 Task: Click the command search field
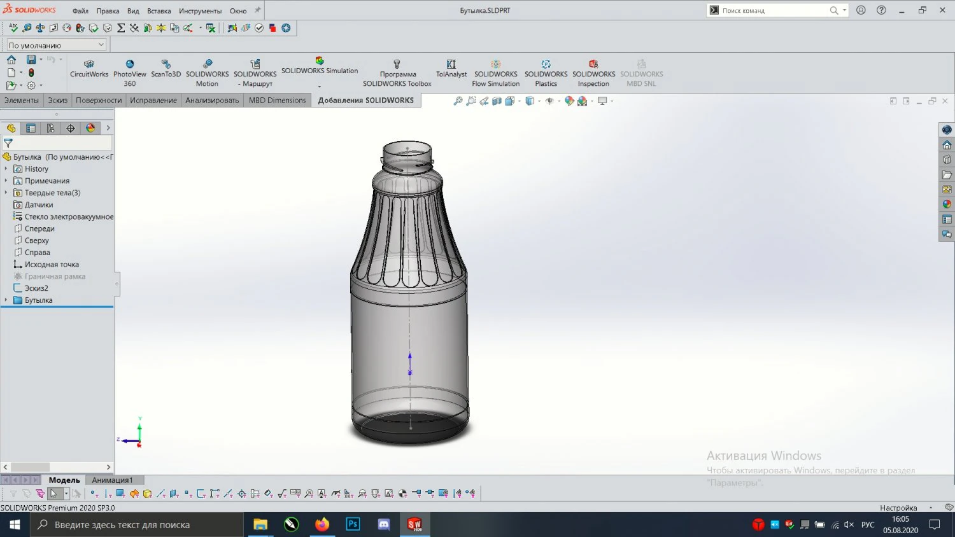pyautogui.click(x=774, y=11)
